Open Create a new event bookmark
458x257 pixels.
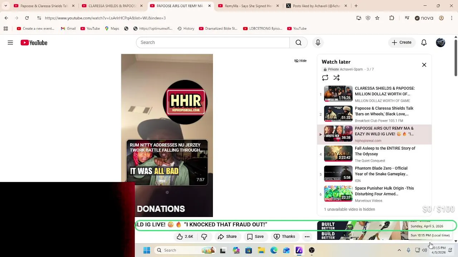35,29
